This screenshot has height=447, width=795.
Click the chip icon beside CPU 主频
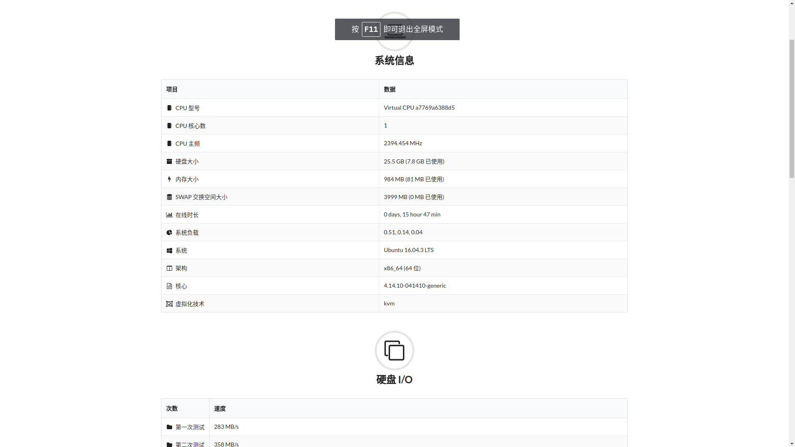[x=169, y=144]
